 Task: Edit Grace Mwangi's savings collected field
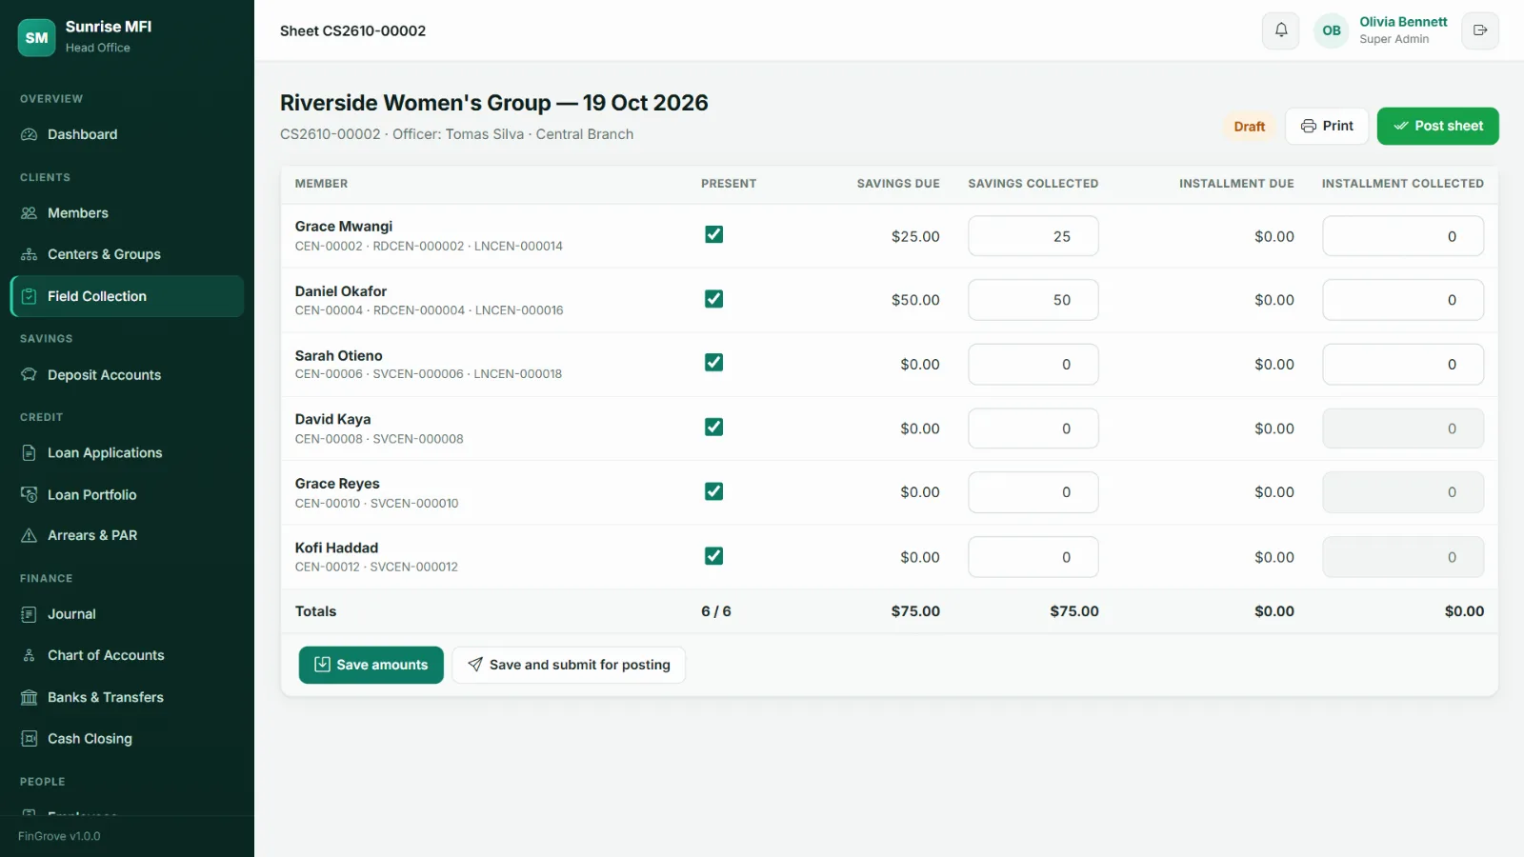coord(1033,236)
